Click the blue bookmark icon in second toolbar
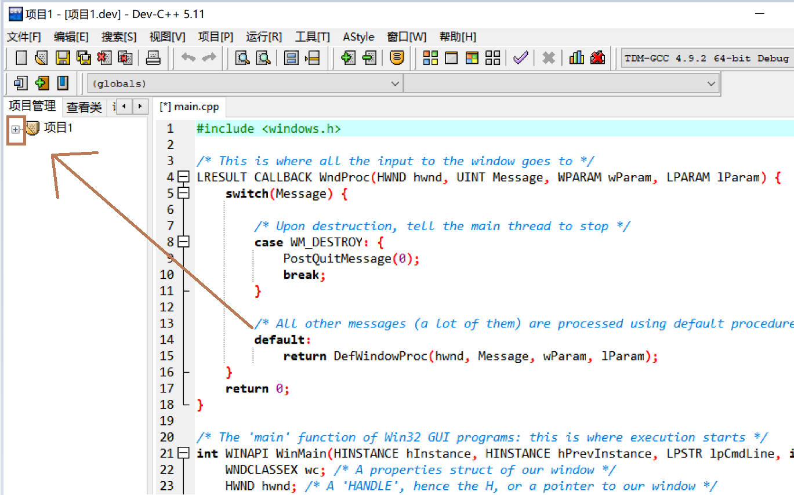The height and width of the screenshot is (495, 794). coord(63,83)
